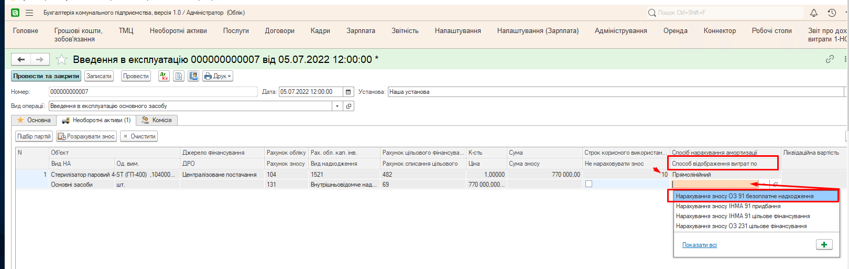Click the get-link chain icon

point(830,59)
